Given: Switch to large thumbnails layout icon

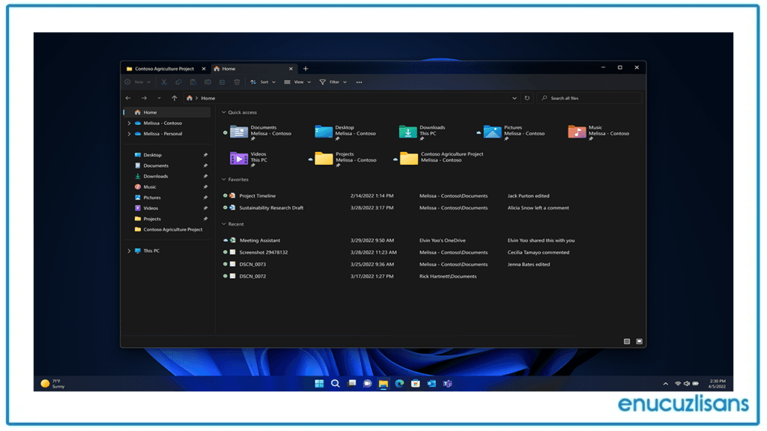Looking at the screenshot, I should point(639,341).
